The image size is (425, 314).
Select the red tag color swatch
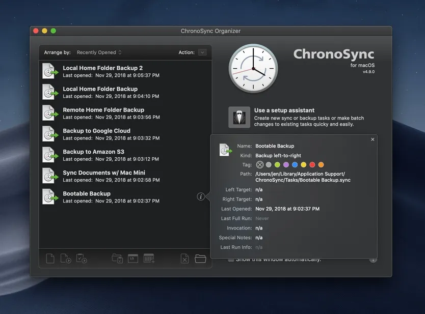[x=312, y=164]
